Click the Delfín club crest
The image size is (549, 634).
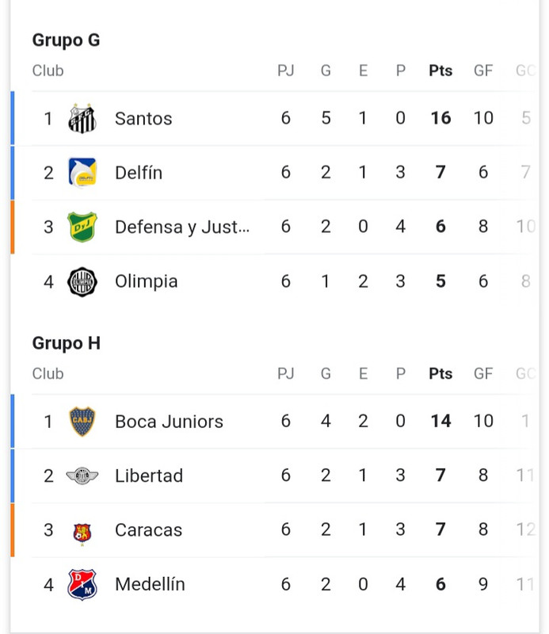[82, 173]
